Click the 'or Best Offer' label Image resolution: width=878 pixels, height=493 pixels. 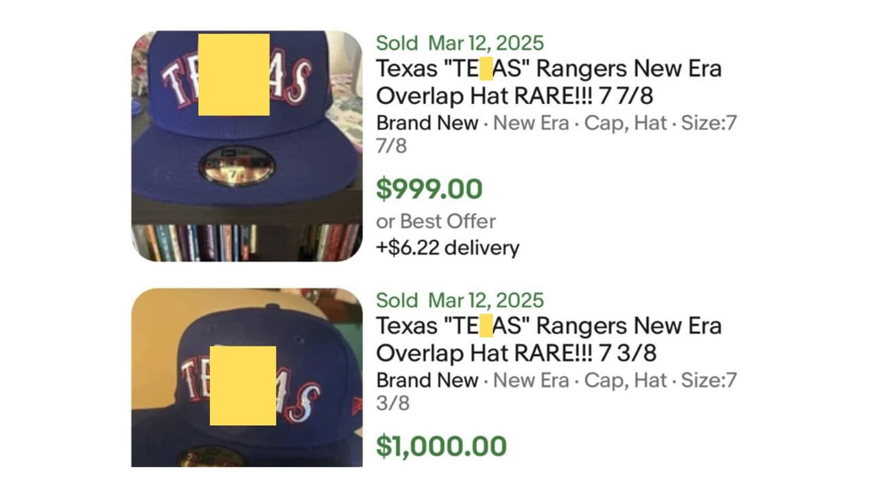435,221
